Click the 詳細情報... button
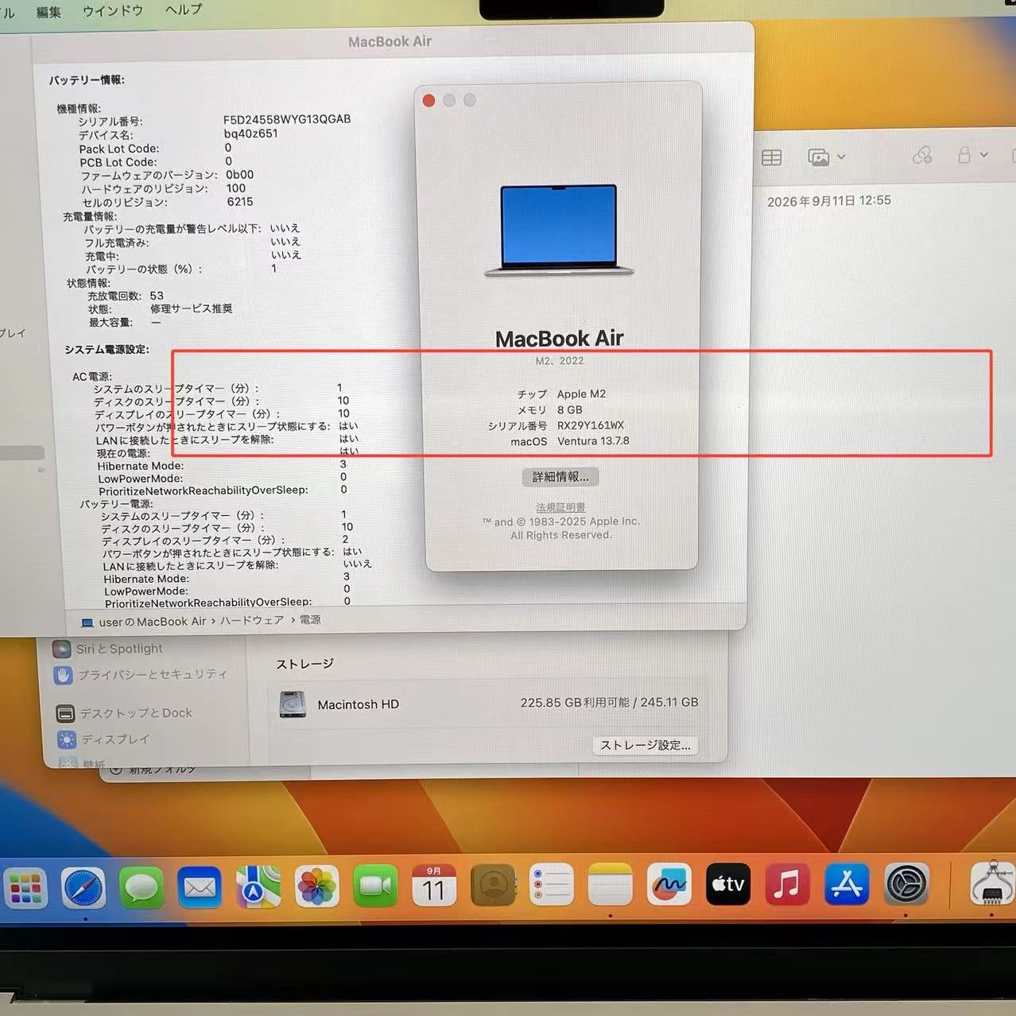Viewport: 1016px width, 1016px height. pyautogui.click(x=560, y=477)
